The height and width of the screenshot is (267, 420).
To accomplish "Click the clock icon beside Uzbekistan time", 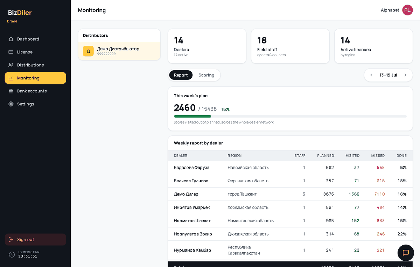I will [12, 254].
